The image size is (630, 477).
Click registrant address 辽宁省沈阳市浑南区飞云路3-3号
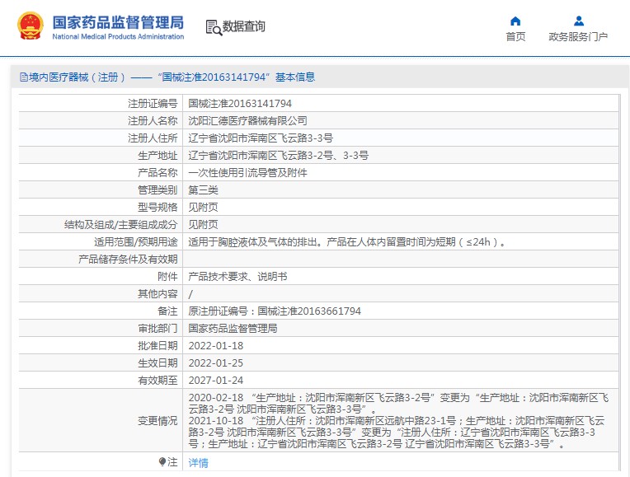click(261, 138)
